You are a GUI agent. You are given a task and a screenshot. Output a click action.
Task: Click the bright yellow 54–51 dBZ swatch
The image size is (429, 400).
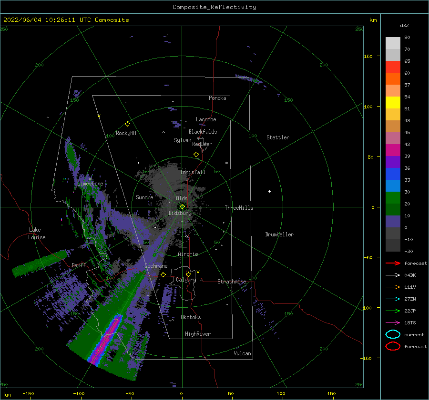click(x=393, y=102)
